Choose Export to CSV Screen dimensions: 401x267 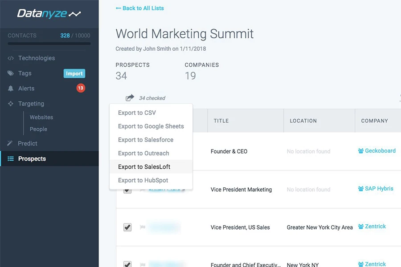[151, 113]
